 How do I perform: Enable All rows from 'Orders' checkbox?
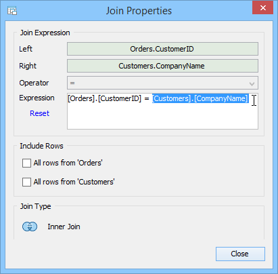[x=26, y=163]
